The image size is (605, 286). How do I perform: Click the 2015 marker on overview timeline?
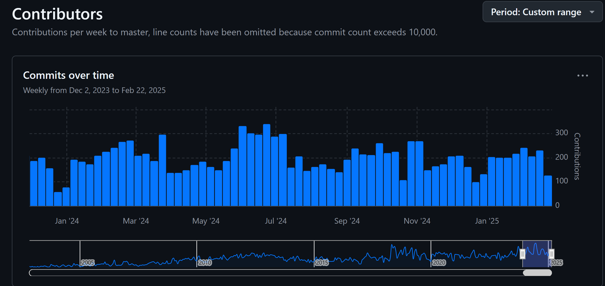pyautogui.click(x=322, y=263)
